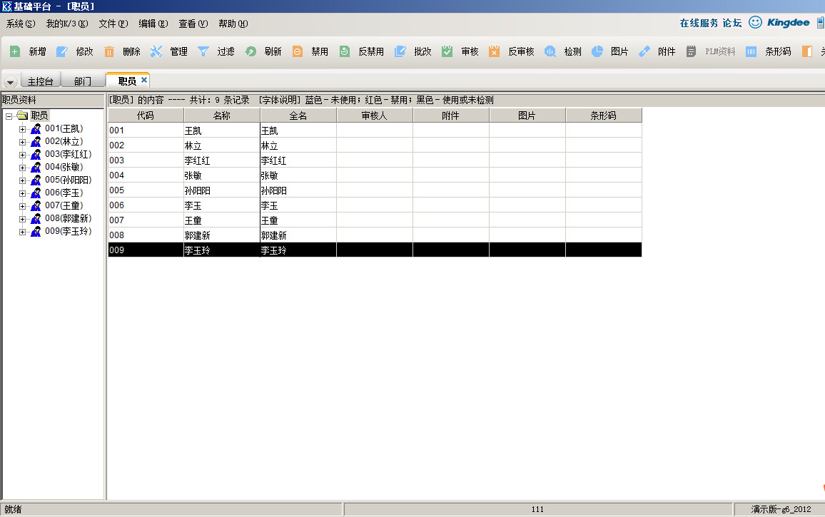Click the 新增 (Add) toolbar icon
This screenshot has width=825, height=517.
15,51
